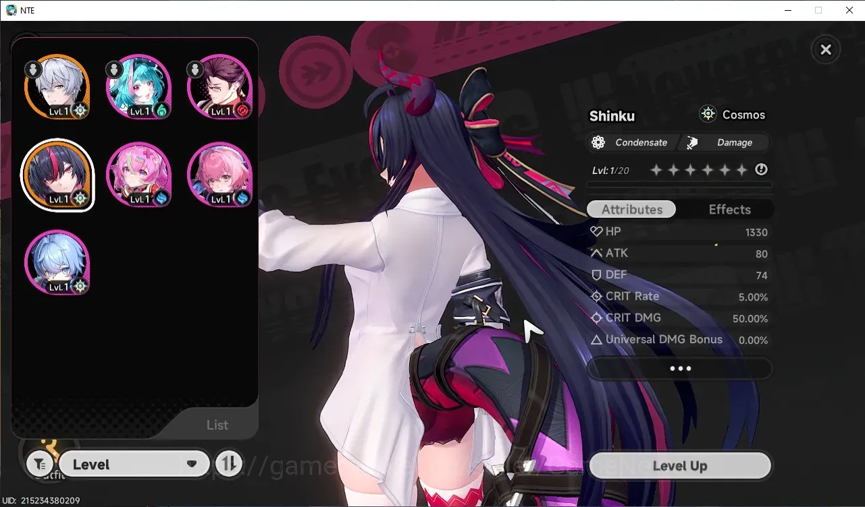Click the filter icon beside Level
The image size is (865, 507).
[40, 465]
